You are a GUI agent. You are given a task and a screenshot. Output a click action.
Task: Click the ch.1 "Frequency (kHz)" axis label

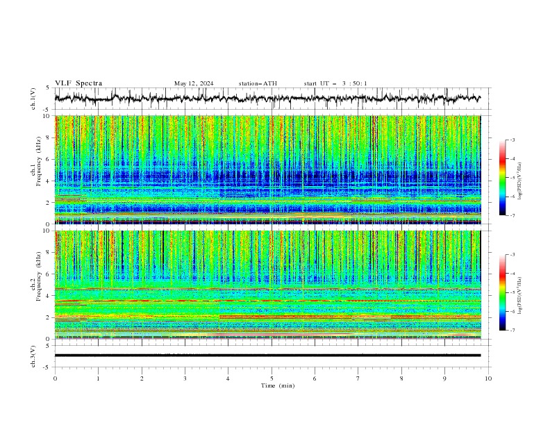pos(39,161)
